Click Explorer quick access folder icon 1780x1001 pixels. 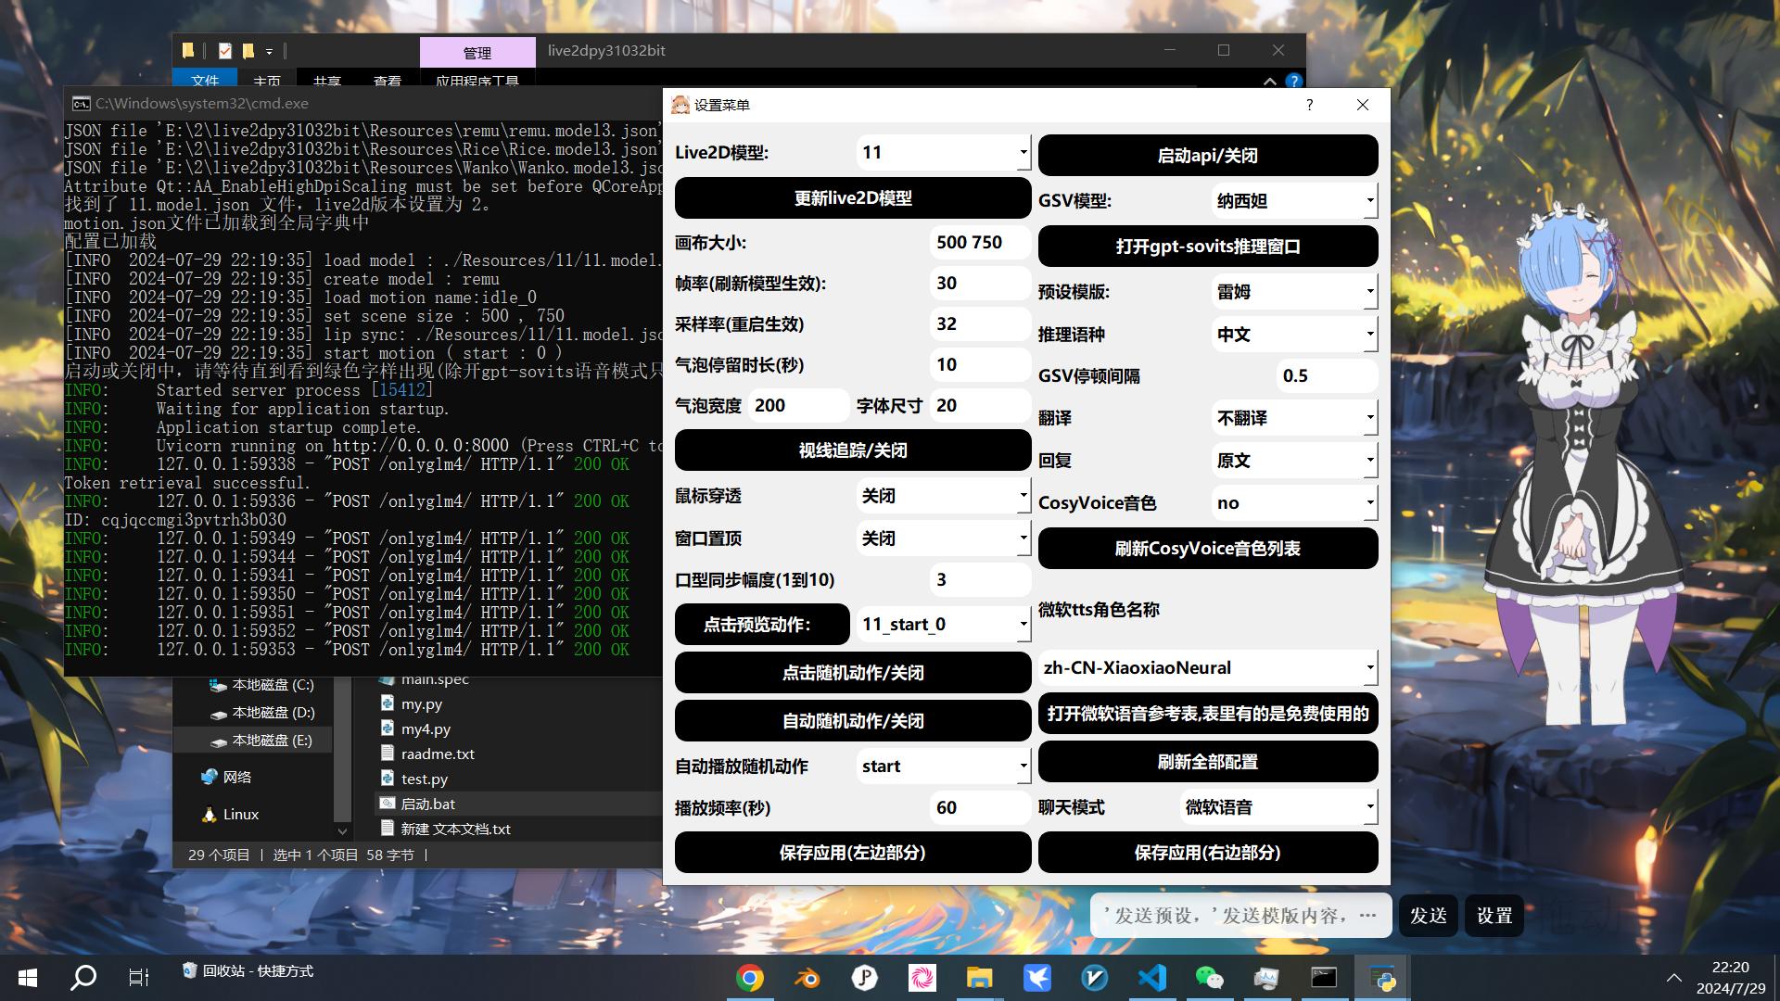(188, 51)
